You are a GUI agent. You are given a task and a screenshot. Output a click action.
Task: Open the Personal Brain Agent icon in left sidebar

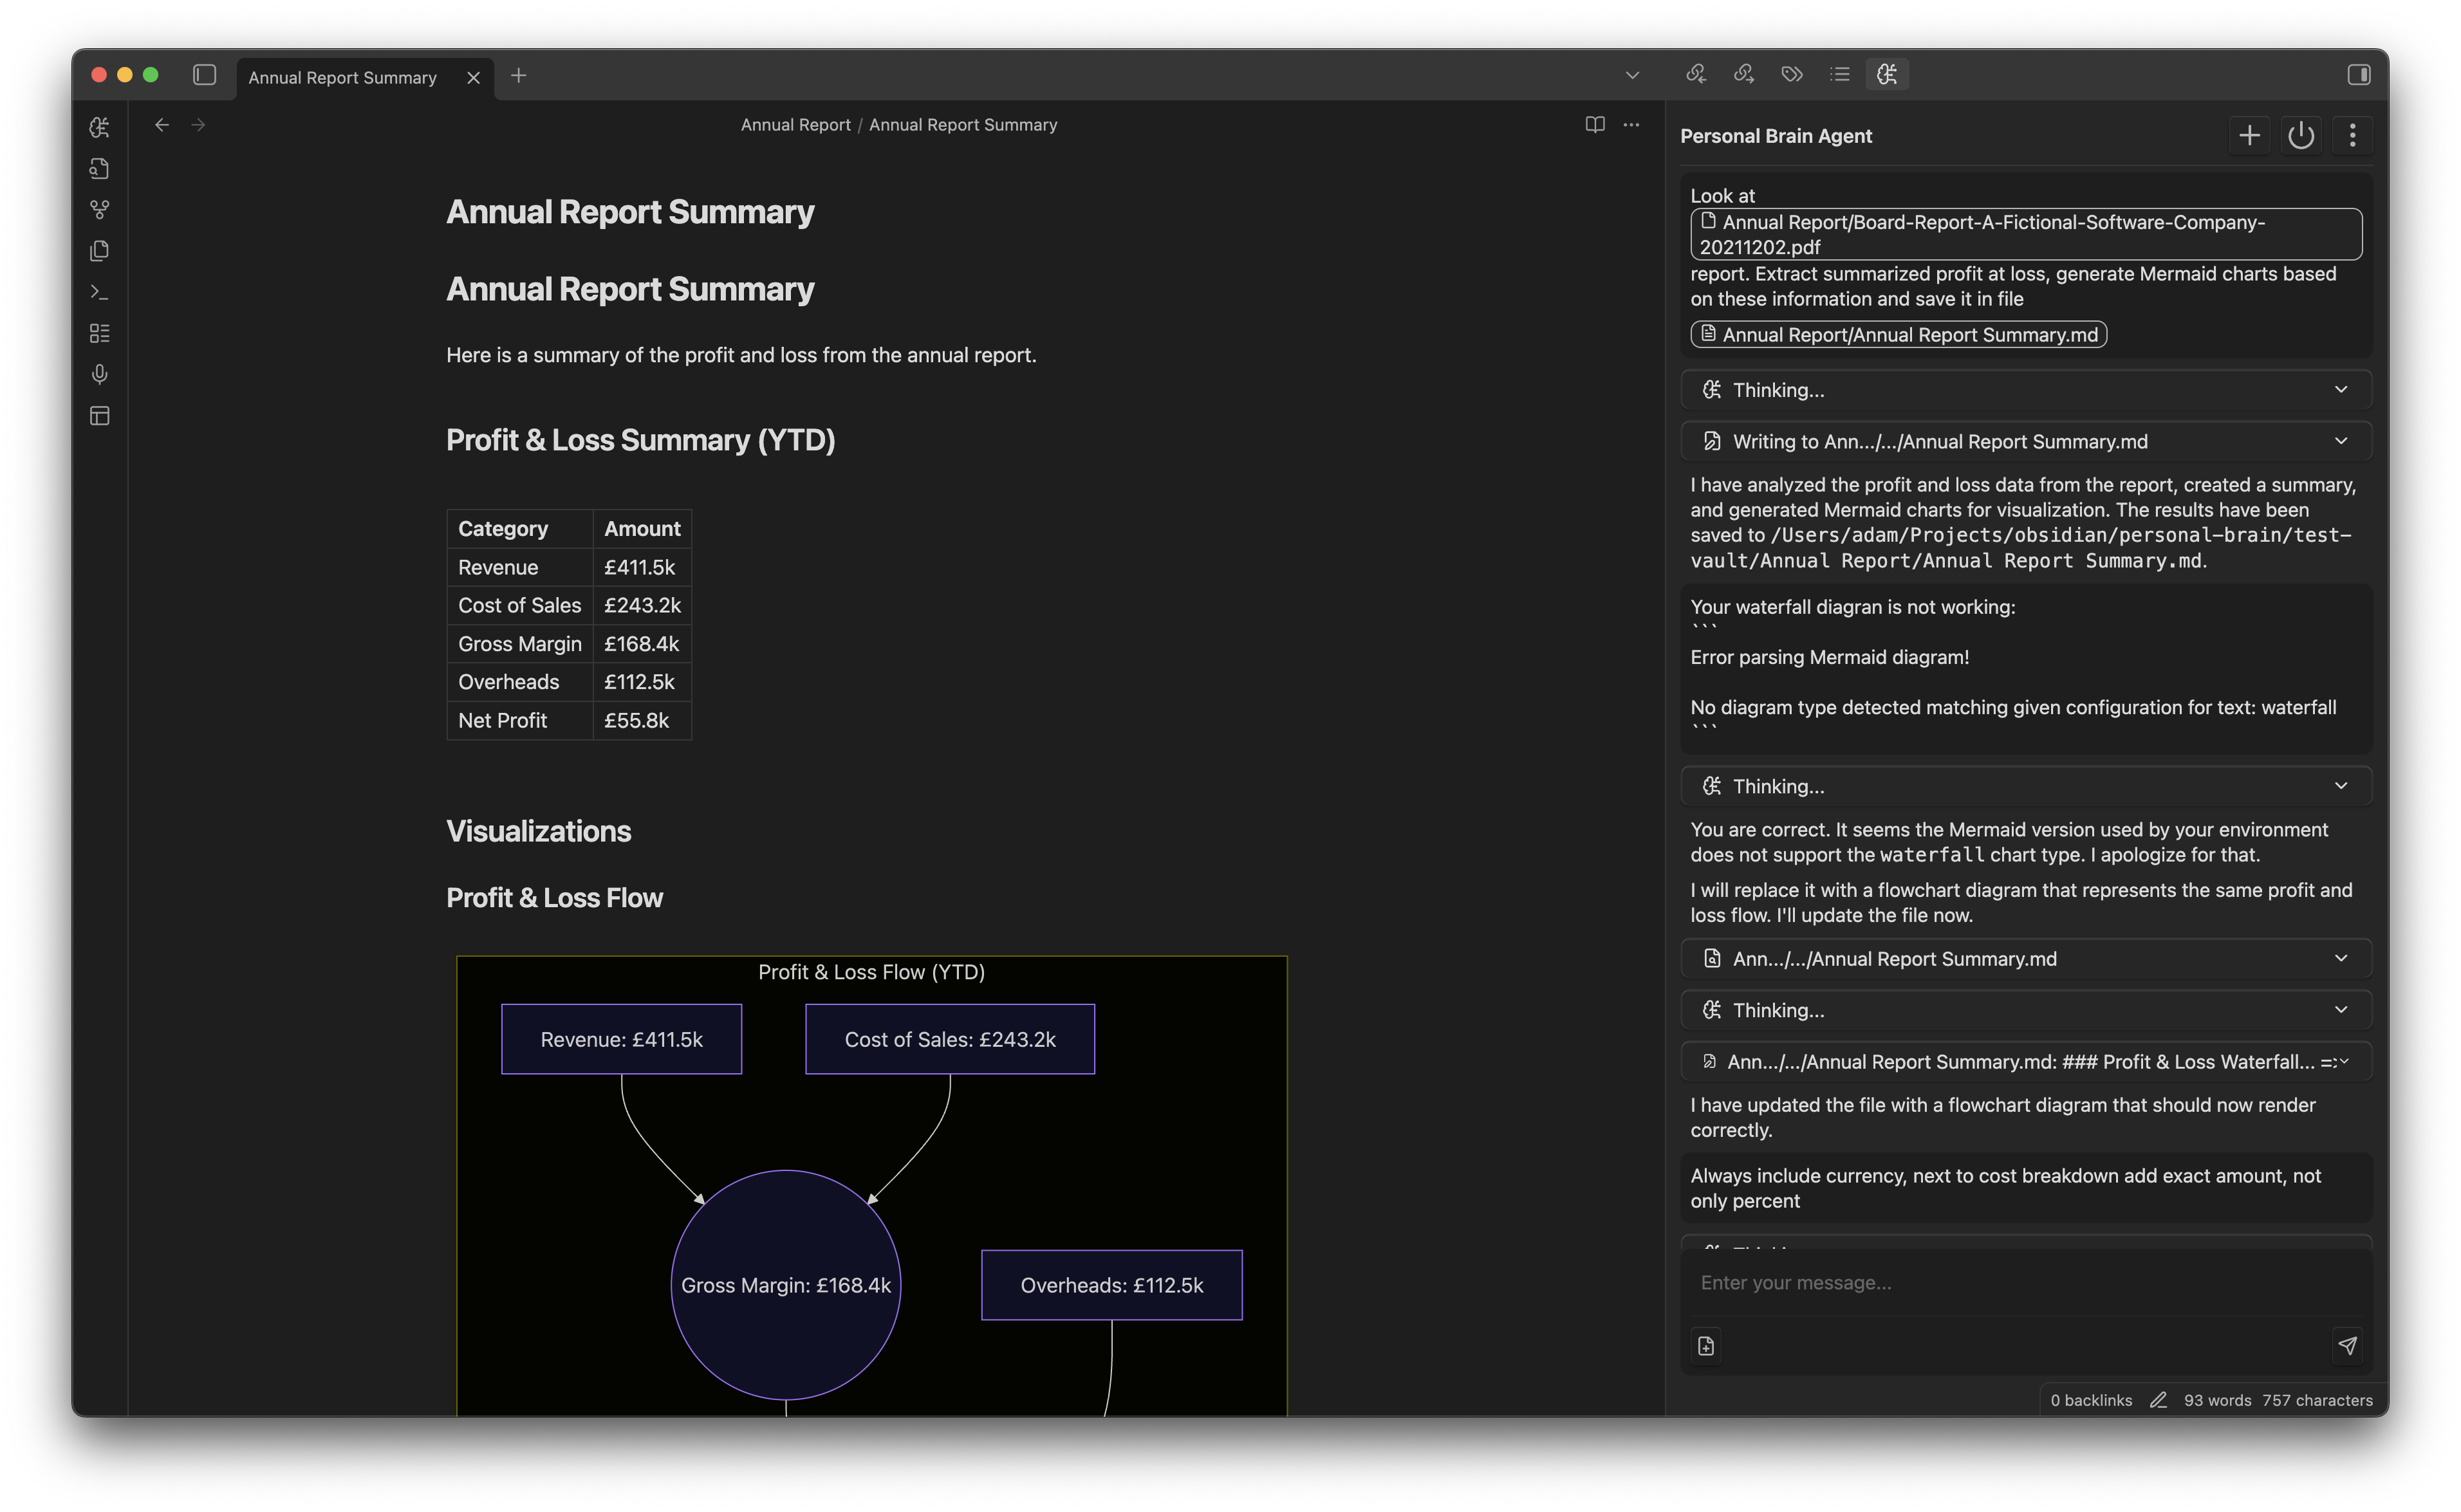pyautogui.click(x=99, y=127)
